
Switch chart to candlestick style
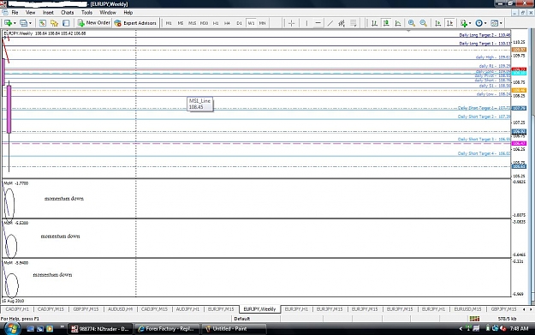coord(386,23)
